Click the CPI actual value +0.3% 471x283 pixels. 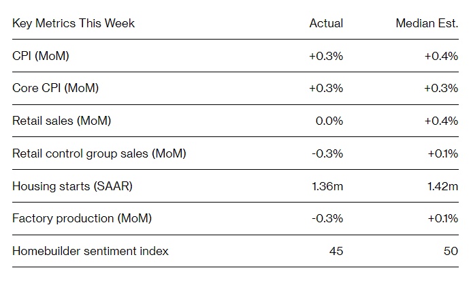click(x=326, y=56)
